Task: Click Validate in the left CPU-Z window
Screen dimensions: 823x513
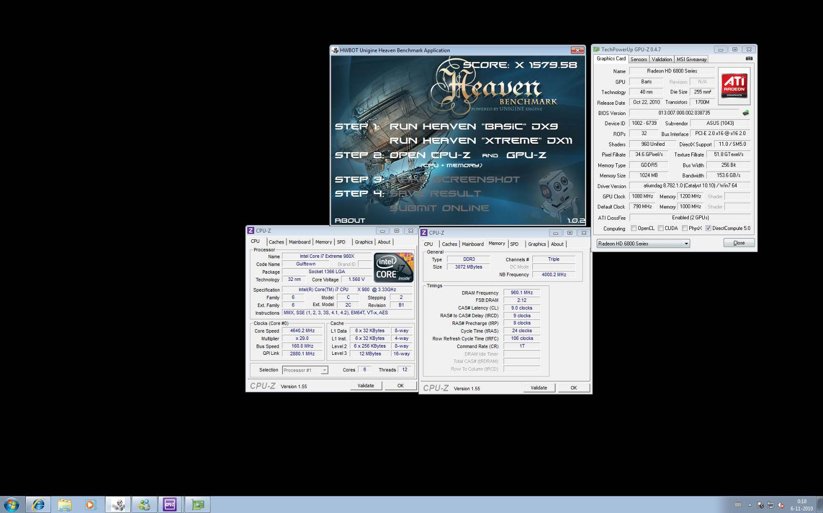Action: pos(366,386)
